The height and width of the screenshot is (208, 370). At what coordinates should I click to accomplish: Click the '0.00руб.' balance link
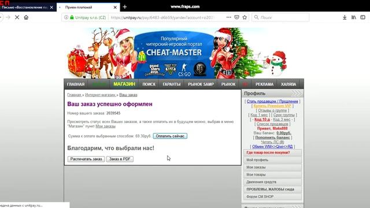tap(284, 133)
